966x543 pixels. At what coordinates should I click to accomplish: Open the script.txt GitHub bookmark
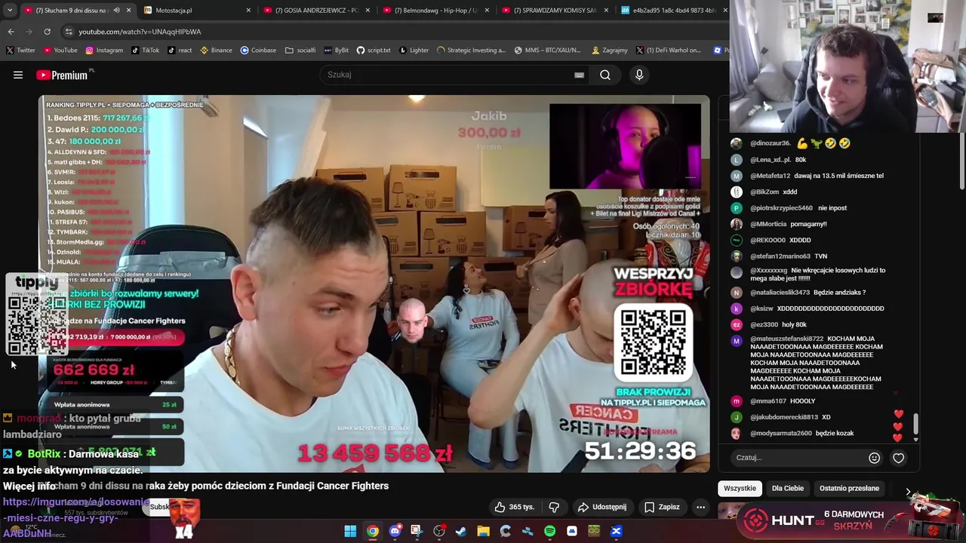click(374, 51)
